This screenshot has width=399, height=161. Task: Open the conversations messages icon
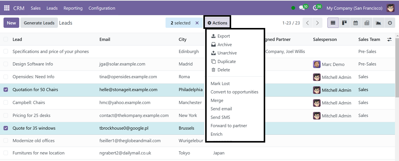[x=302, y=8]
